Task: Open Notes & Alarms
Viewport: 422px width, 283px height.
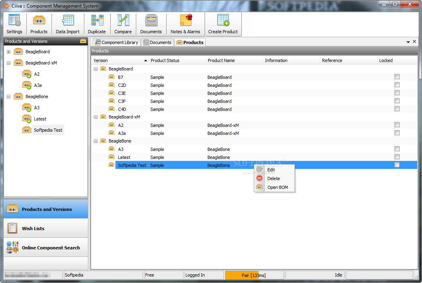Action: (x=186, y=20)
